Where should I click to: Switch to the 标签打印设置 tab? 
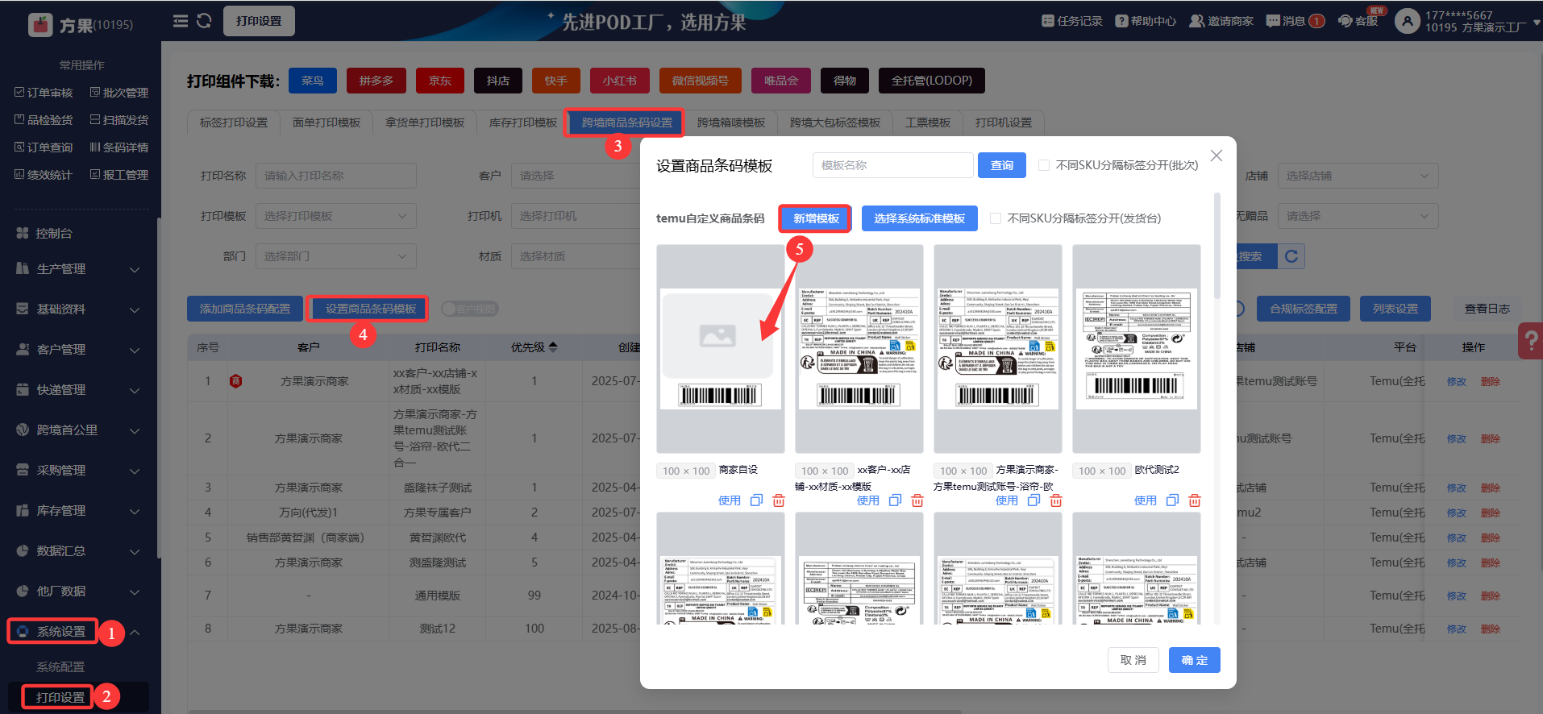coord(234,122)
